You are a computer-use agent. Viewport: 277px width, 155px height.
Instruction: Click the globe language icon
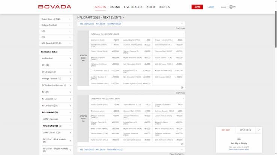click(231, 7)
